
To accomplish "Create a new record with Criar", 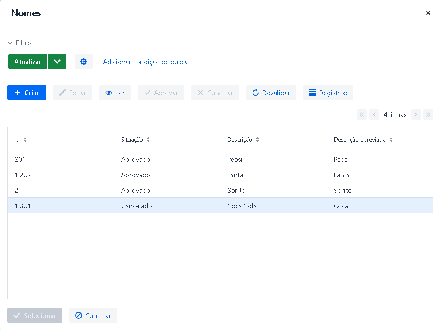I will [27, 93].
